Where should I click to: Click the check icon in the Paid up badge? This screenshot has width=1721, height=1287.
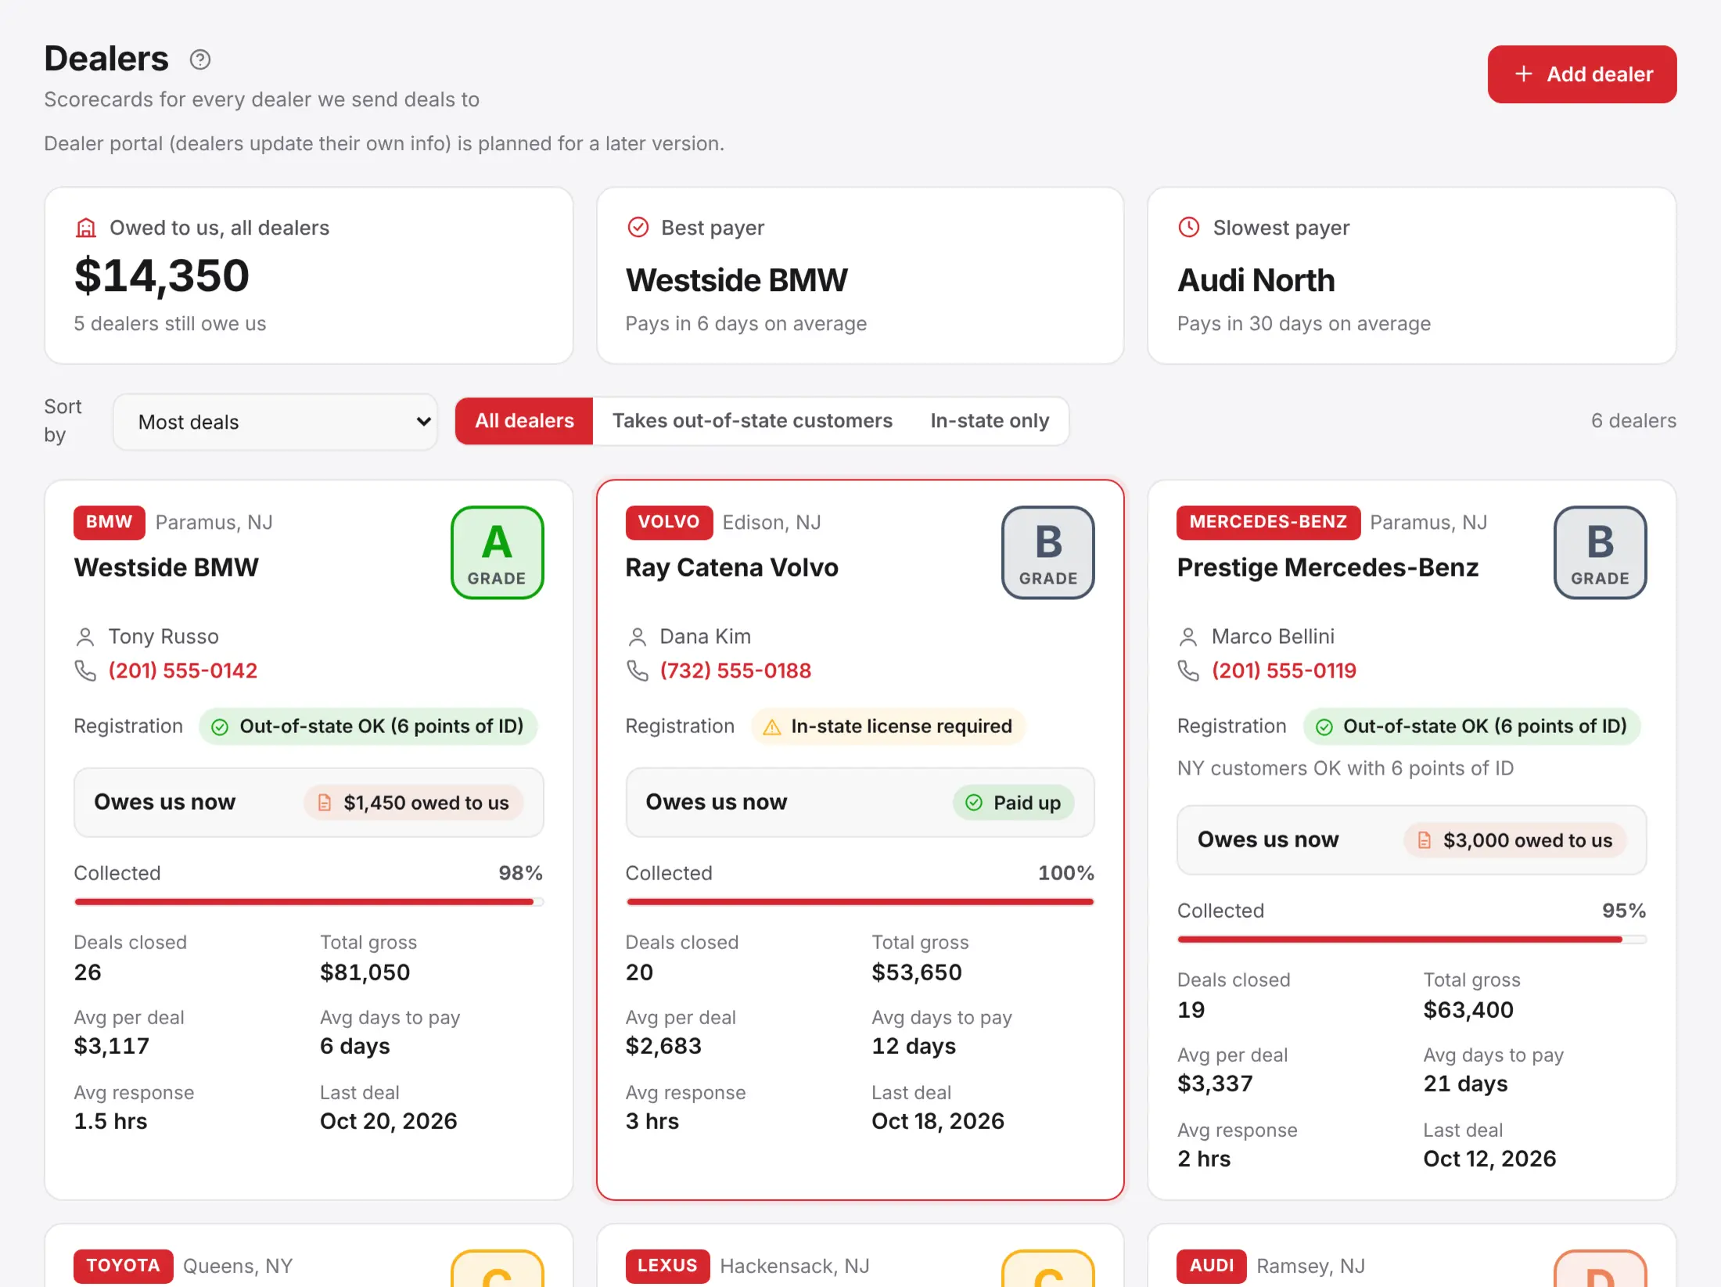coord(974,803)
